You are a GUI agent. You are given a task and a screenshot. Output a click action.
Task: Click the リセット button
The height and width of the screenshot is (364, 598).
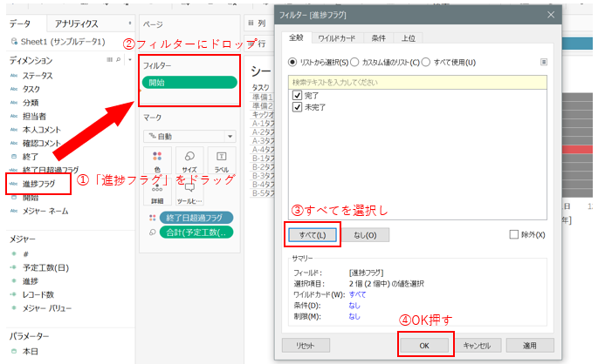(306, 346)
